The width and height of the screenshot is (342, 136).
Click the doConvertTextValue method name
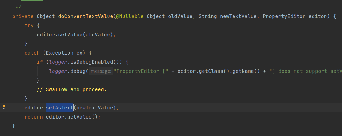[85, 16]
